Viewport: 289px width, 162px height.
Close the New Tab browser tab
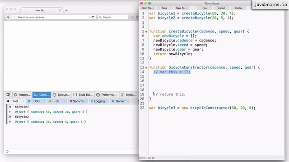pos(60,10)
